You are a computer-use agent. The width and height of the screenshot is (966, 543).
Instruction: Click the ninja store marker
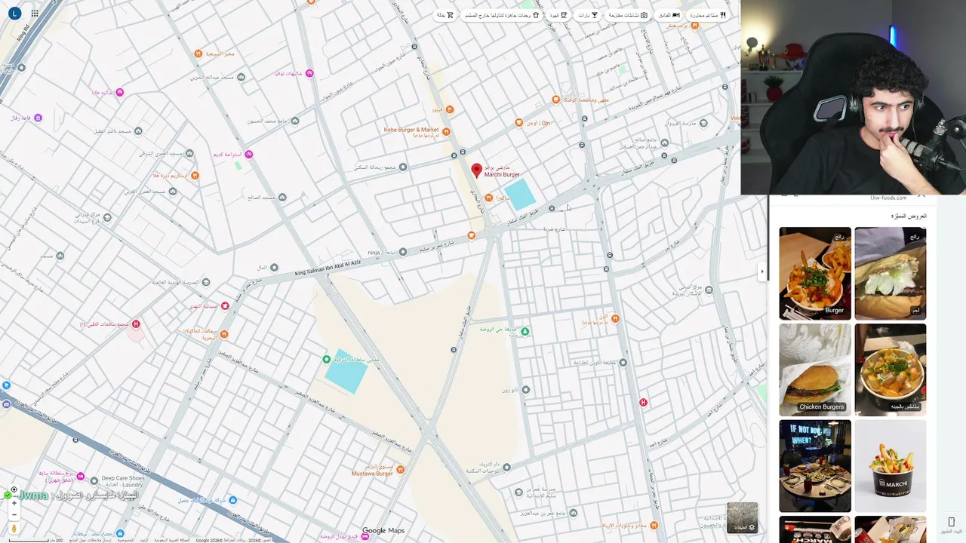pos(403,252)
